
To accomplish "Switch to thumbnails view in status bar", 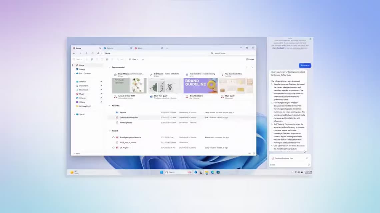I will pyautogui.click(x=254, y=154).
